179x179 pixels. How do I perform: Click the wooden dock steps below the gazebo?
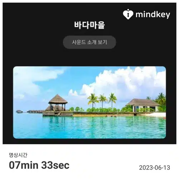coord(58,113)
